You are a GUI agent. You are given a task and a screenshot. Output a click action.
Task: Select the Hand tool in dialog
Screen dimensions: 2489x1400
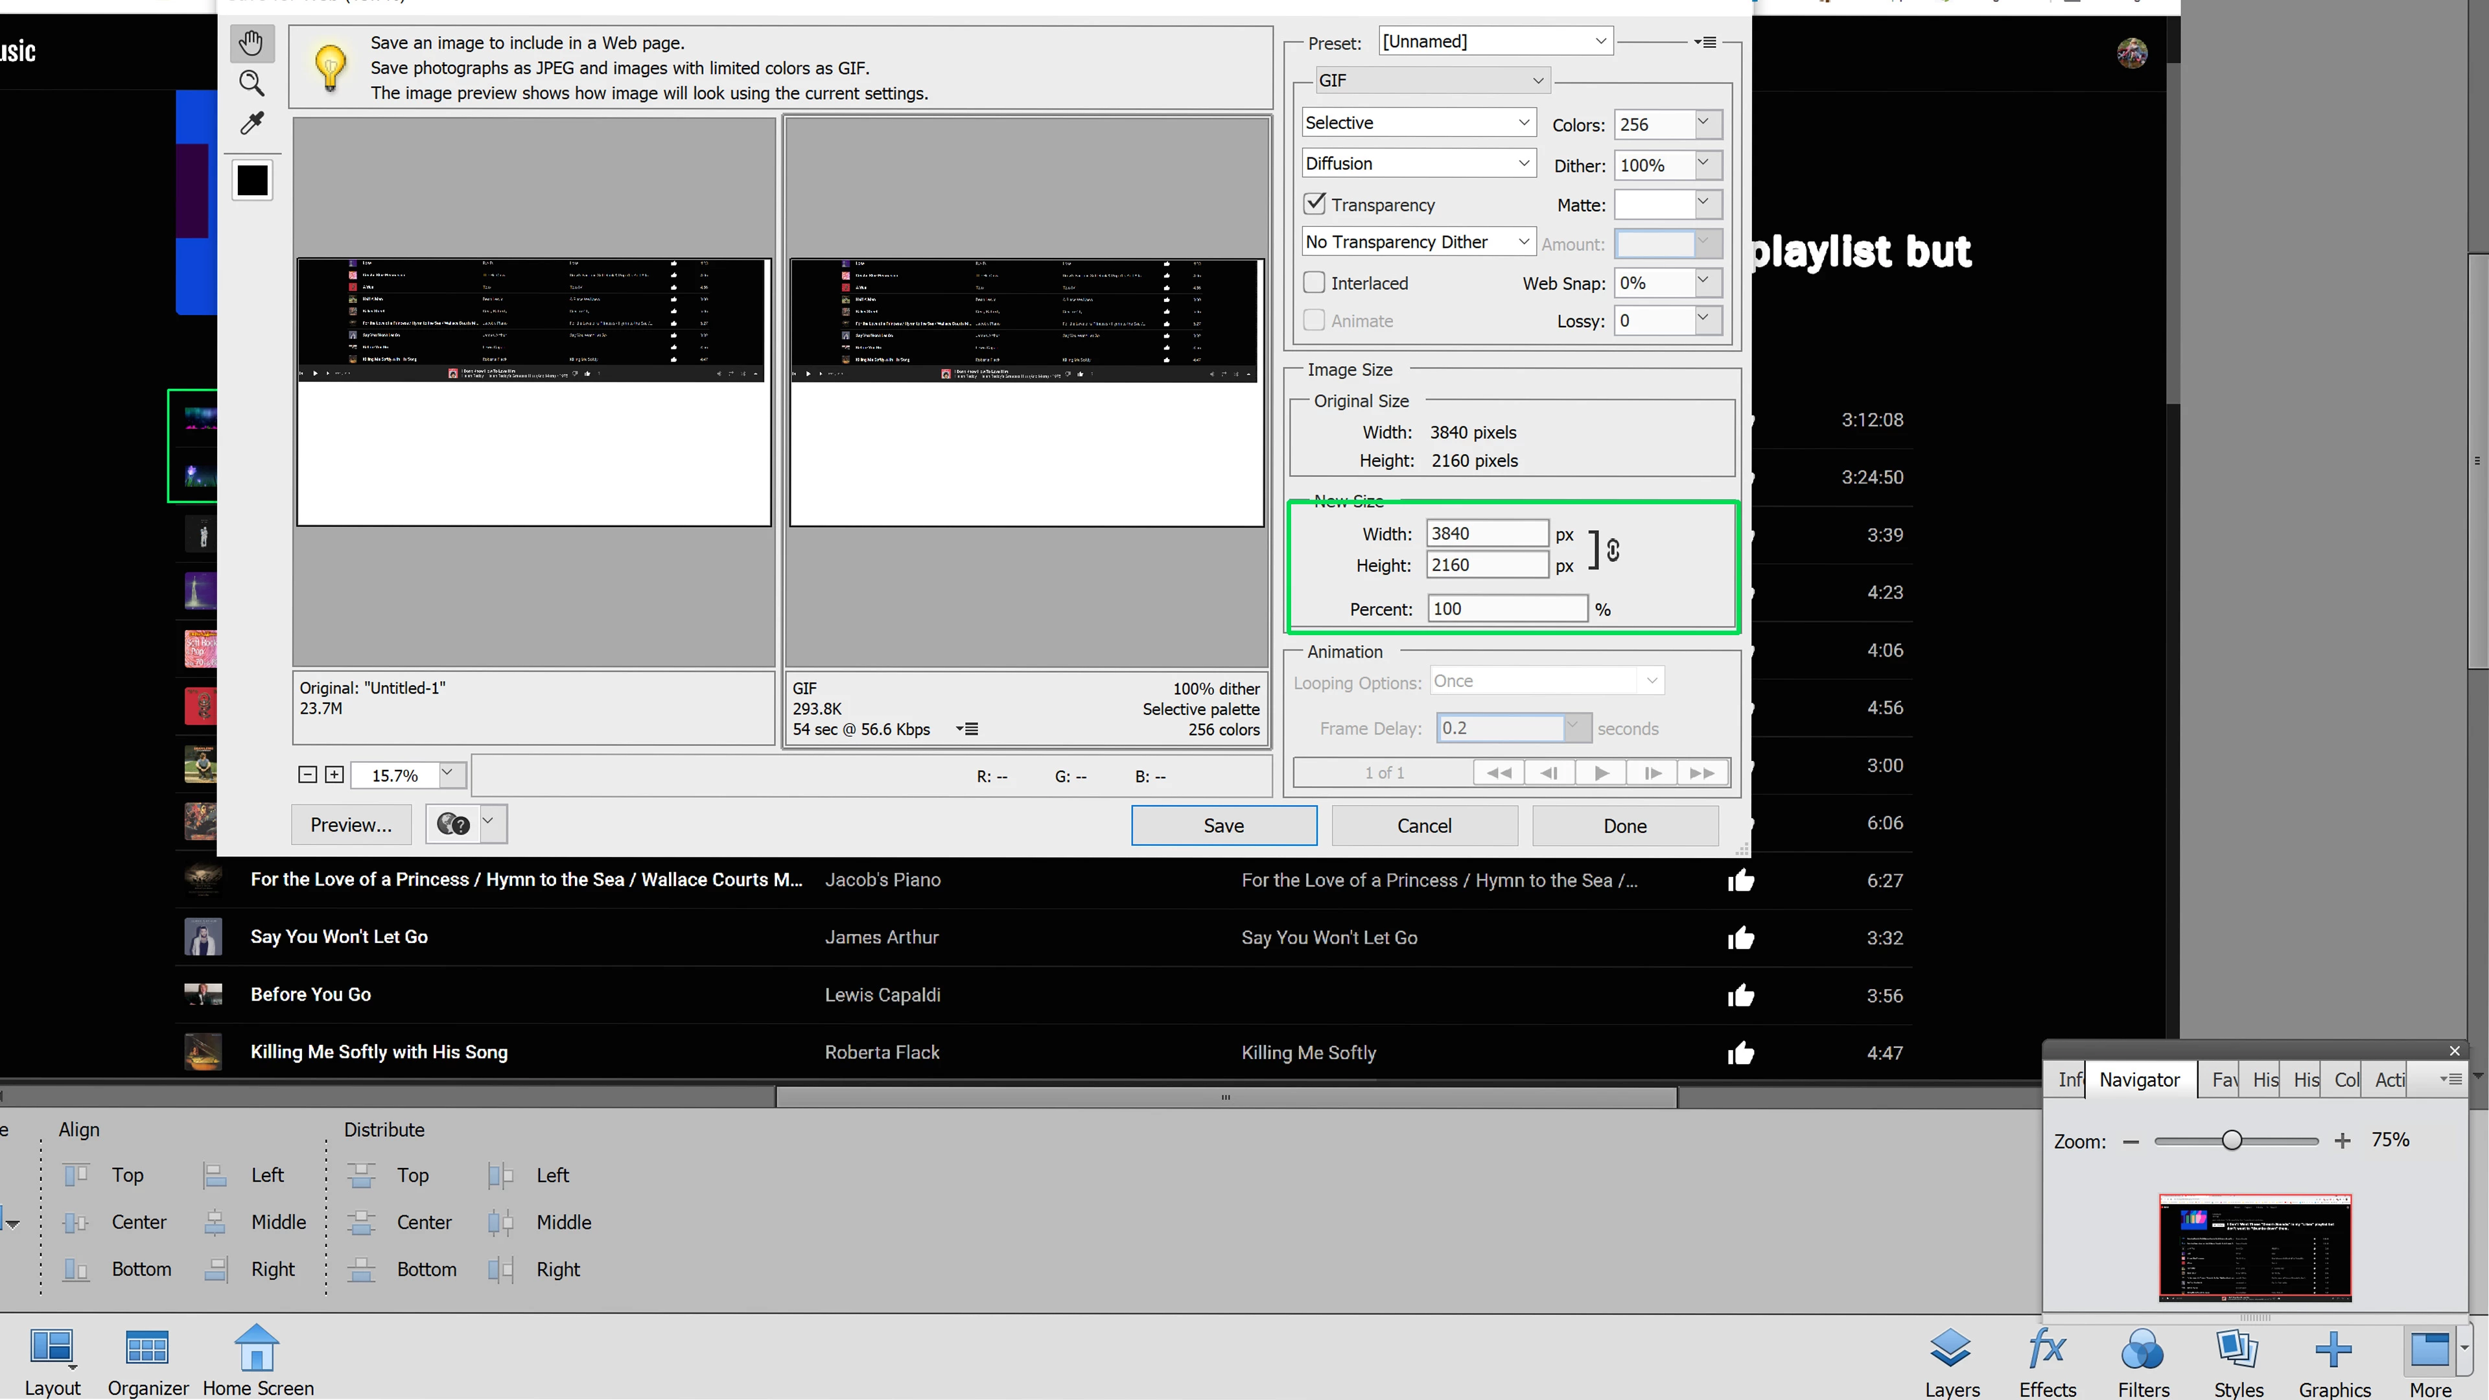click(x=251, y=43)
